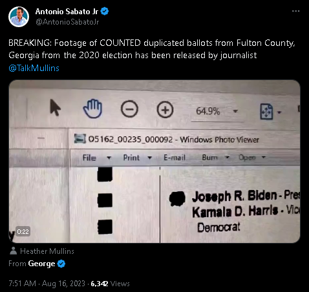This screenshot has width=309, height=292.
Task: Open the tweet's three-dot more options menu
Action: coord(295,11)
